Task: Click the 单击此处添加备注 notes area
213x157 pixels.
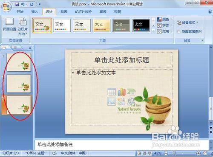Action: [122, 145]
